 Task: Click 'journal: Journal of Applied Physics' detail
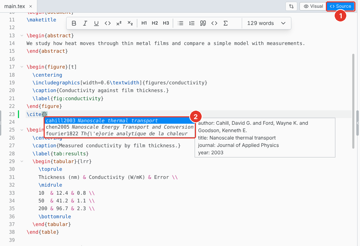238,145
